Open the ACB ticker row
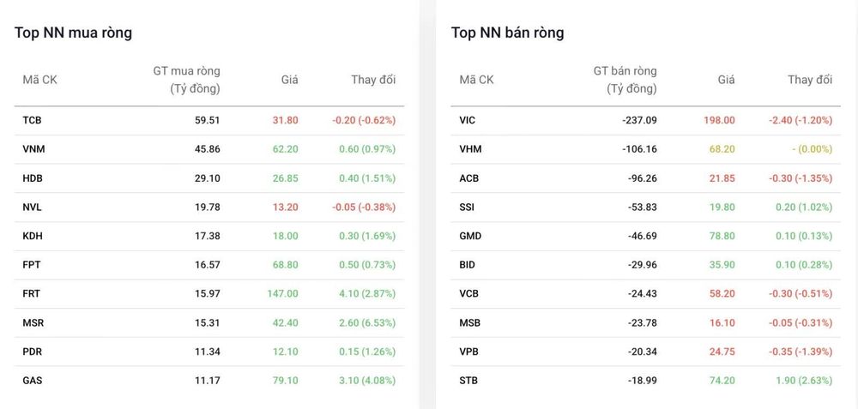858x409 pixels. pyautogui.click(x=646, y=178)
